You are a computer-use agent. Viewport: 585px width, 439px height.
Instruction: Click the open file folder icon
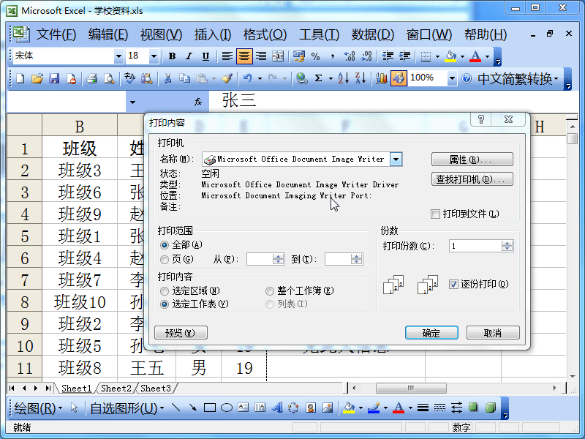[x=37, y=78]
